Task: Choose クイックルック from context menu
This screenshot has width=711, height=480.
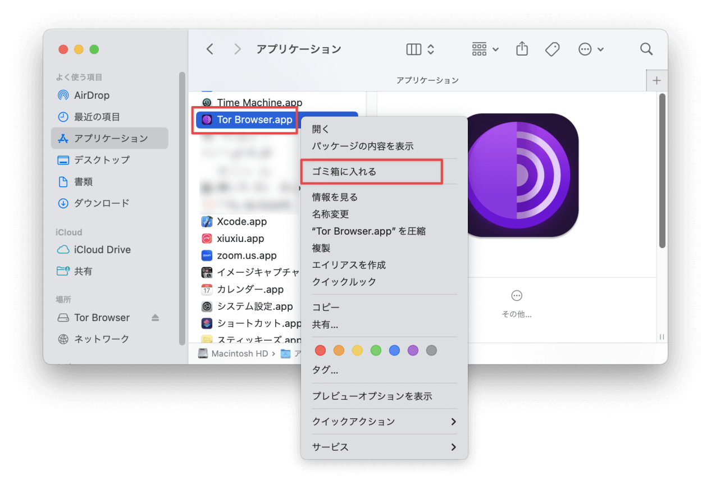Action: click(x=384, y=282)
